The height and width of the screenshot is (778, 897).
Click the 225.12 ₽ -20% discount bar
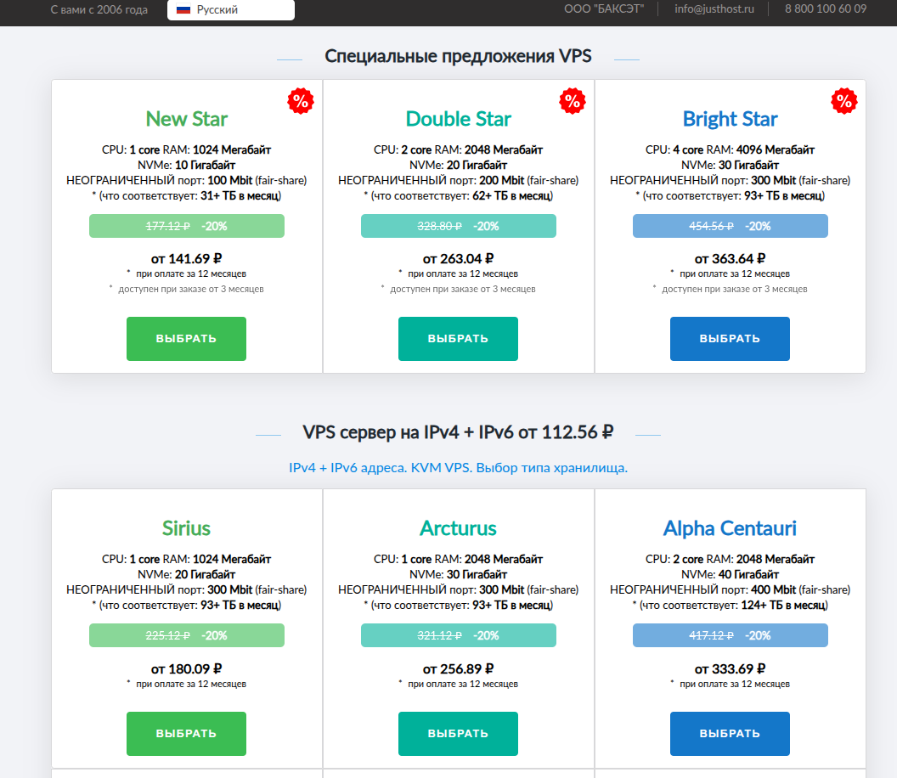click(187, 635)
